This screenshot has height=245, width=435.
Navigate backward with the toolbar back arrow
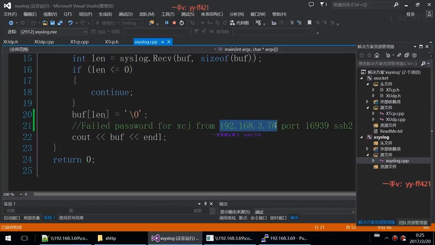point(11,23)
